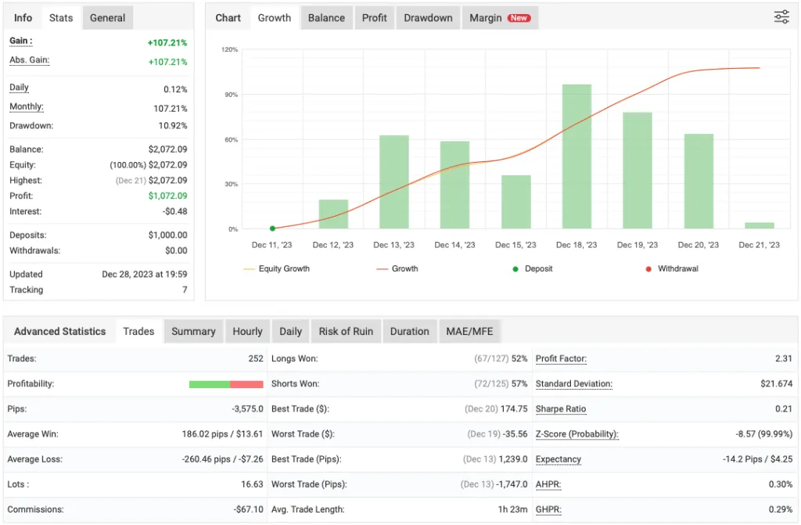
Task: Select the Profit chart tab
Action: pyautogui.click(x=374, y=17)
